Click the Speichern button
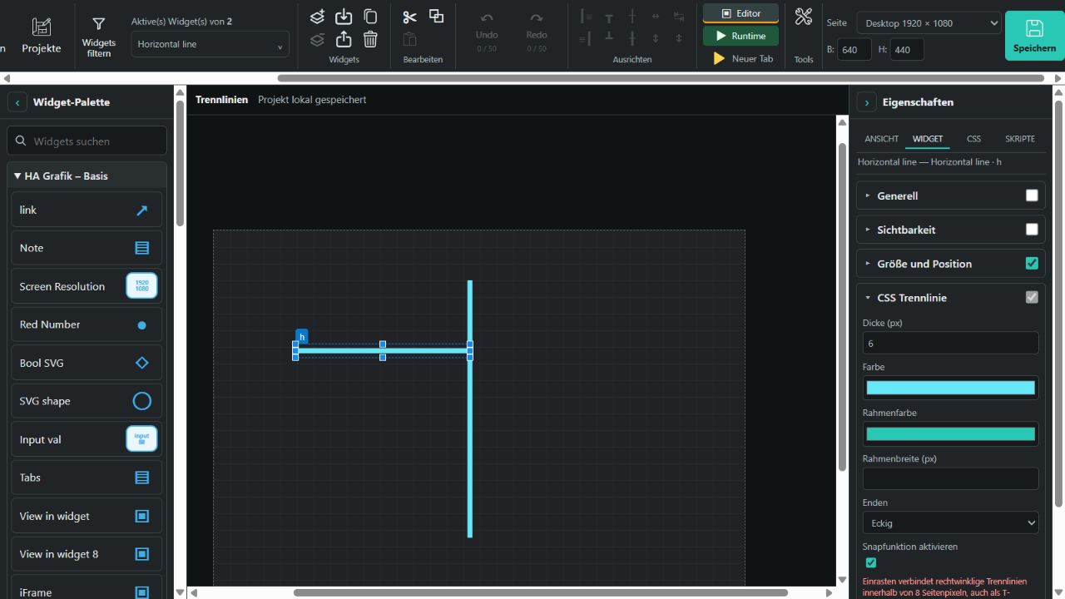Image resolution: width=1065 pixels, height=599 pixels. (1034, 36)
